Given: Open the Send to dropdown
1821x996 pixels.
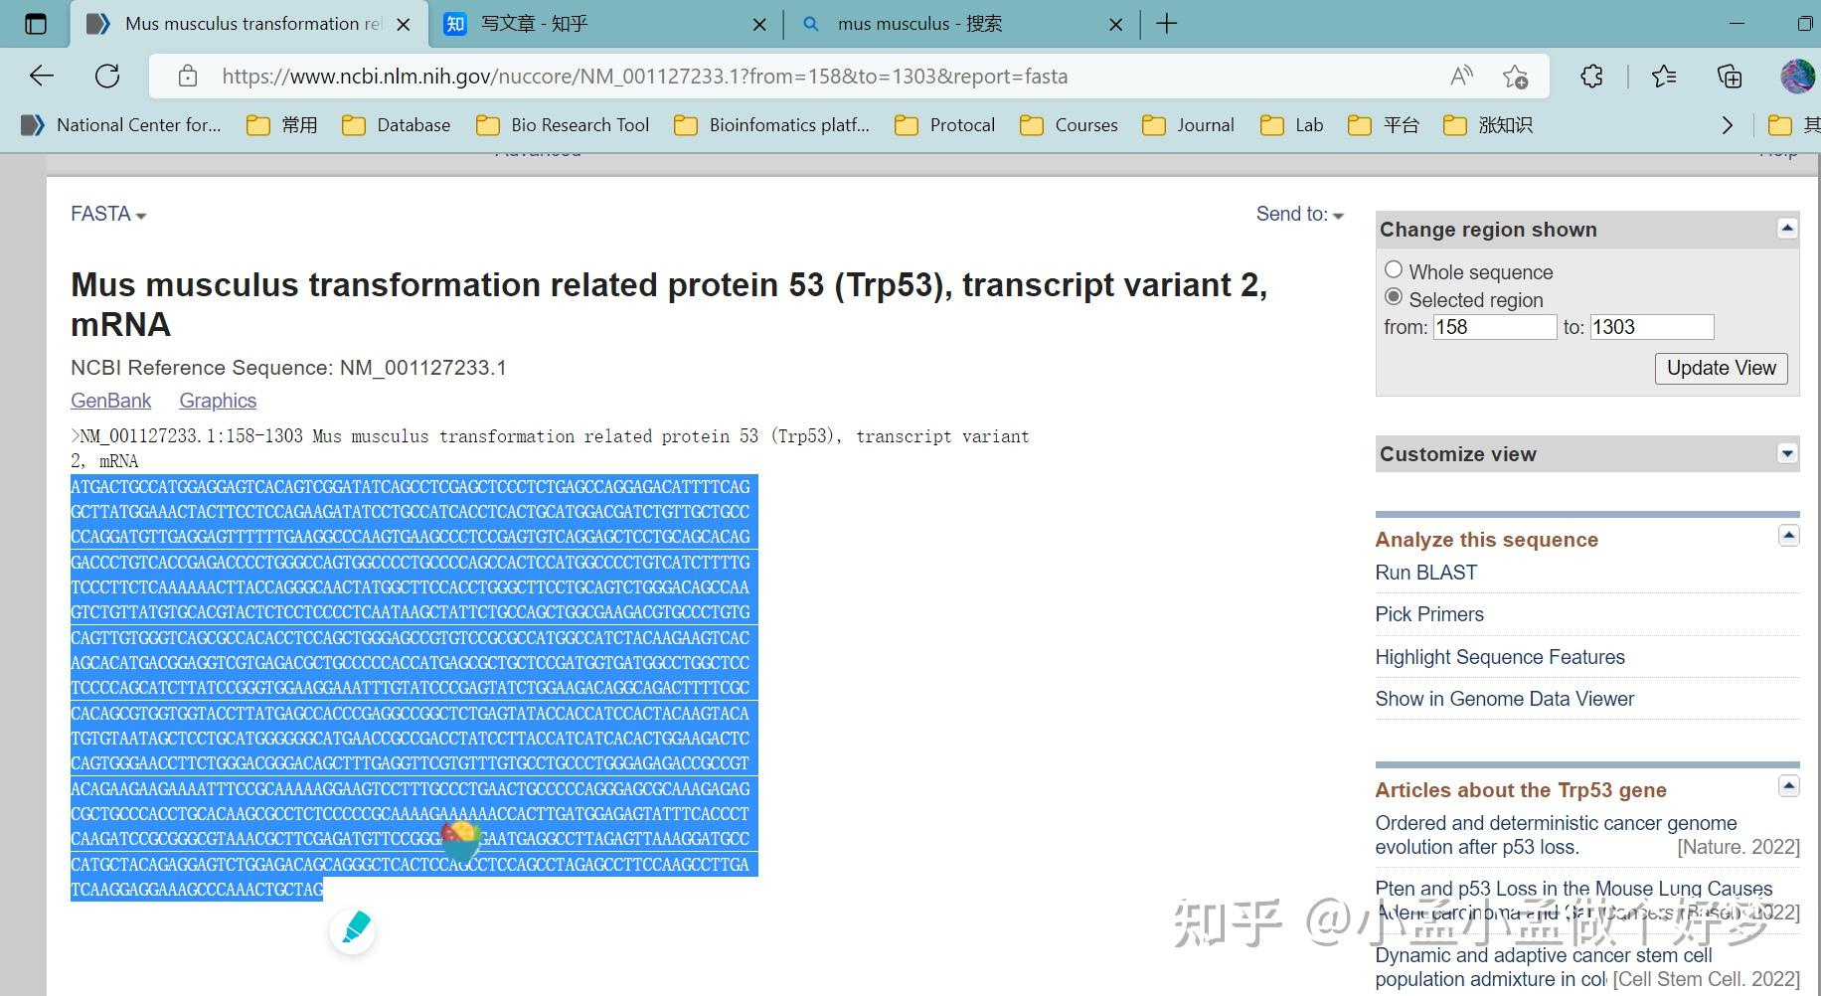Looking at the screenshot, I should tap(1298, 214).
